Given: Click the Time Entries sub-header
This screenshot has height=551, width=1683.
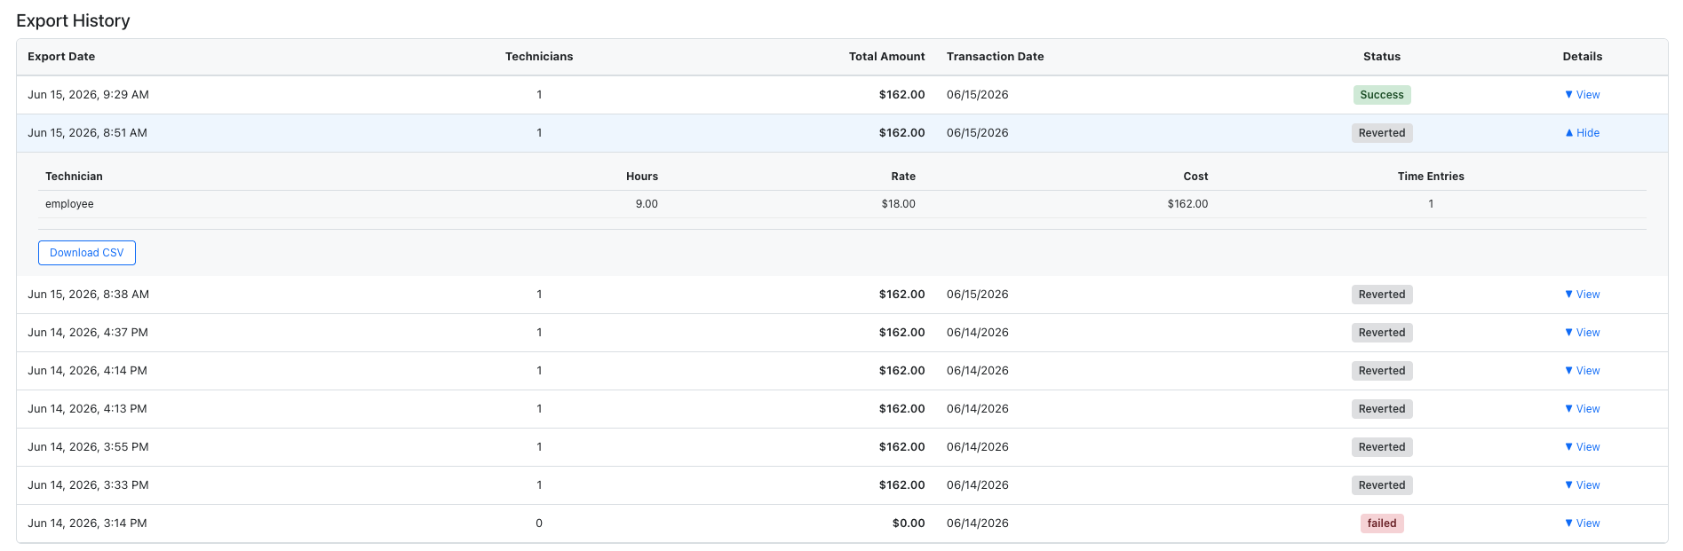Looking at the screenshot, I should 1431,177.
